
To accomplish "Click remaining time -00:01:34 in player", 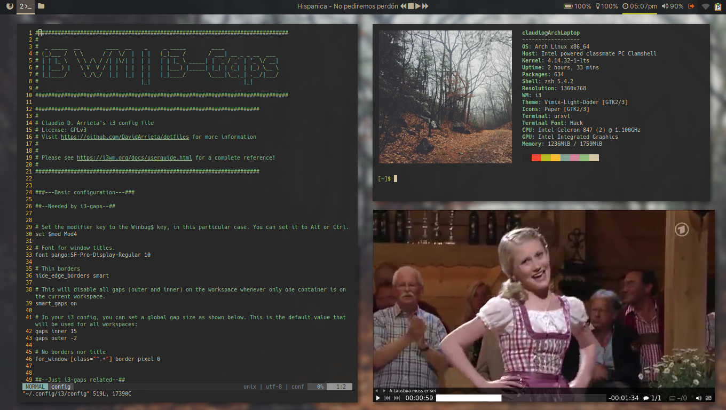I will 624,398.
